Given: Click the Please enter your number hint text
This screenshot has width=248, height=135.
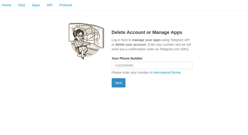Looking at the screenshot, I should (132, 73).
